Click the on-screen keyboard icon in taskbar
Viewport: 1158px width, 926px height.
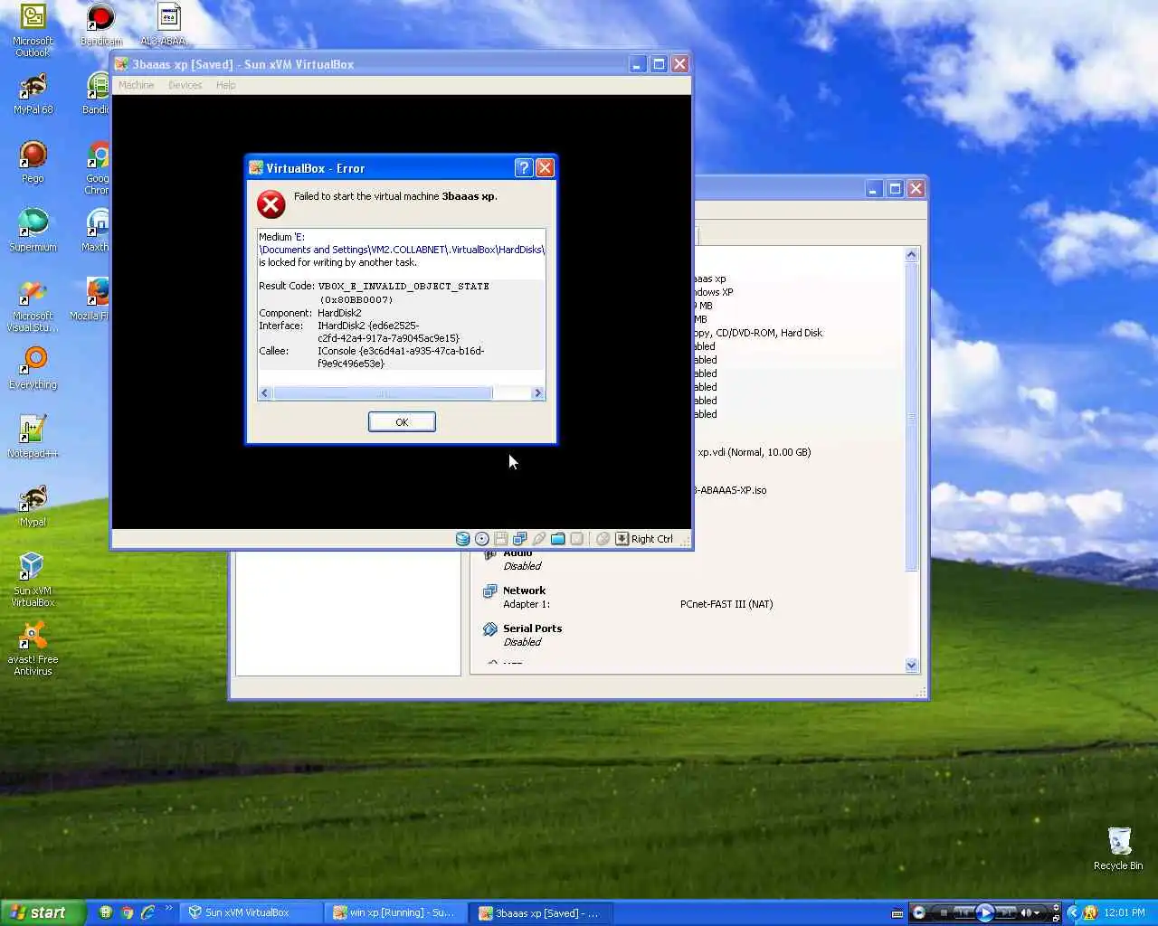pyautogui.click(x=897, y=912)
